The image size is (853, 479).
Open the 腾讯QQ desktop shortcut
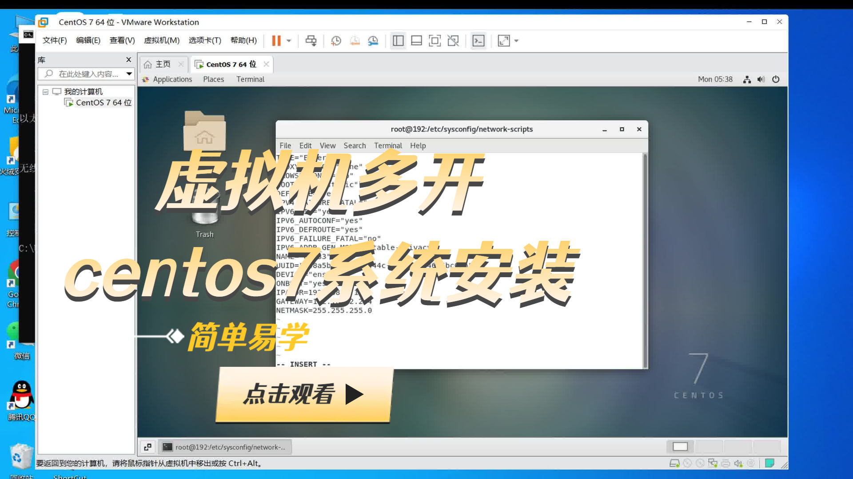(x=21, y=400)
